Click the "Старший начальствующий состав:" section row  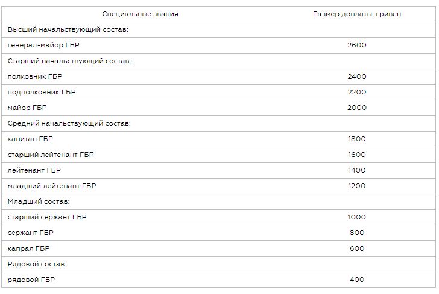coord(69,61)
